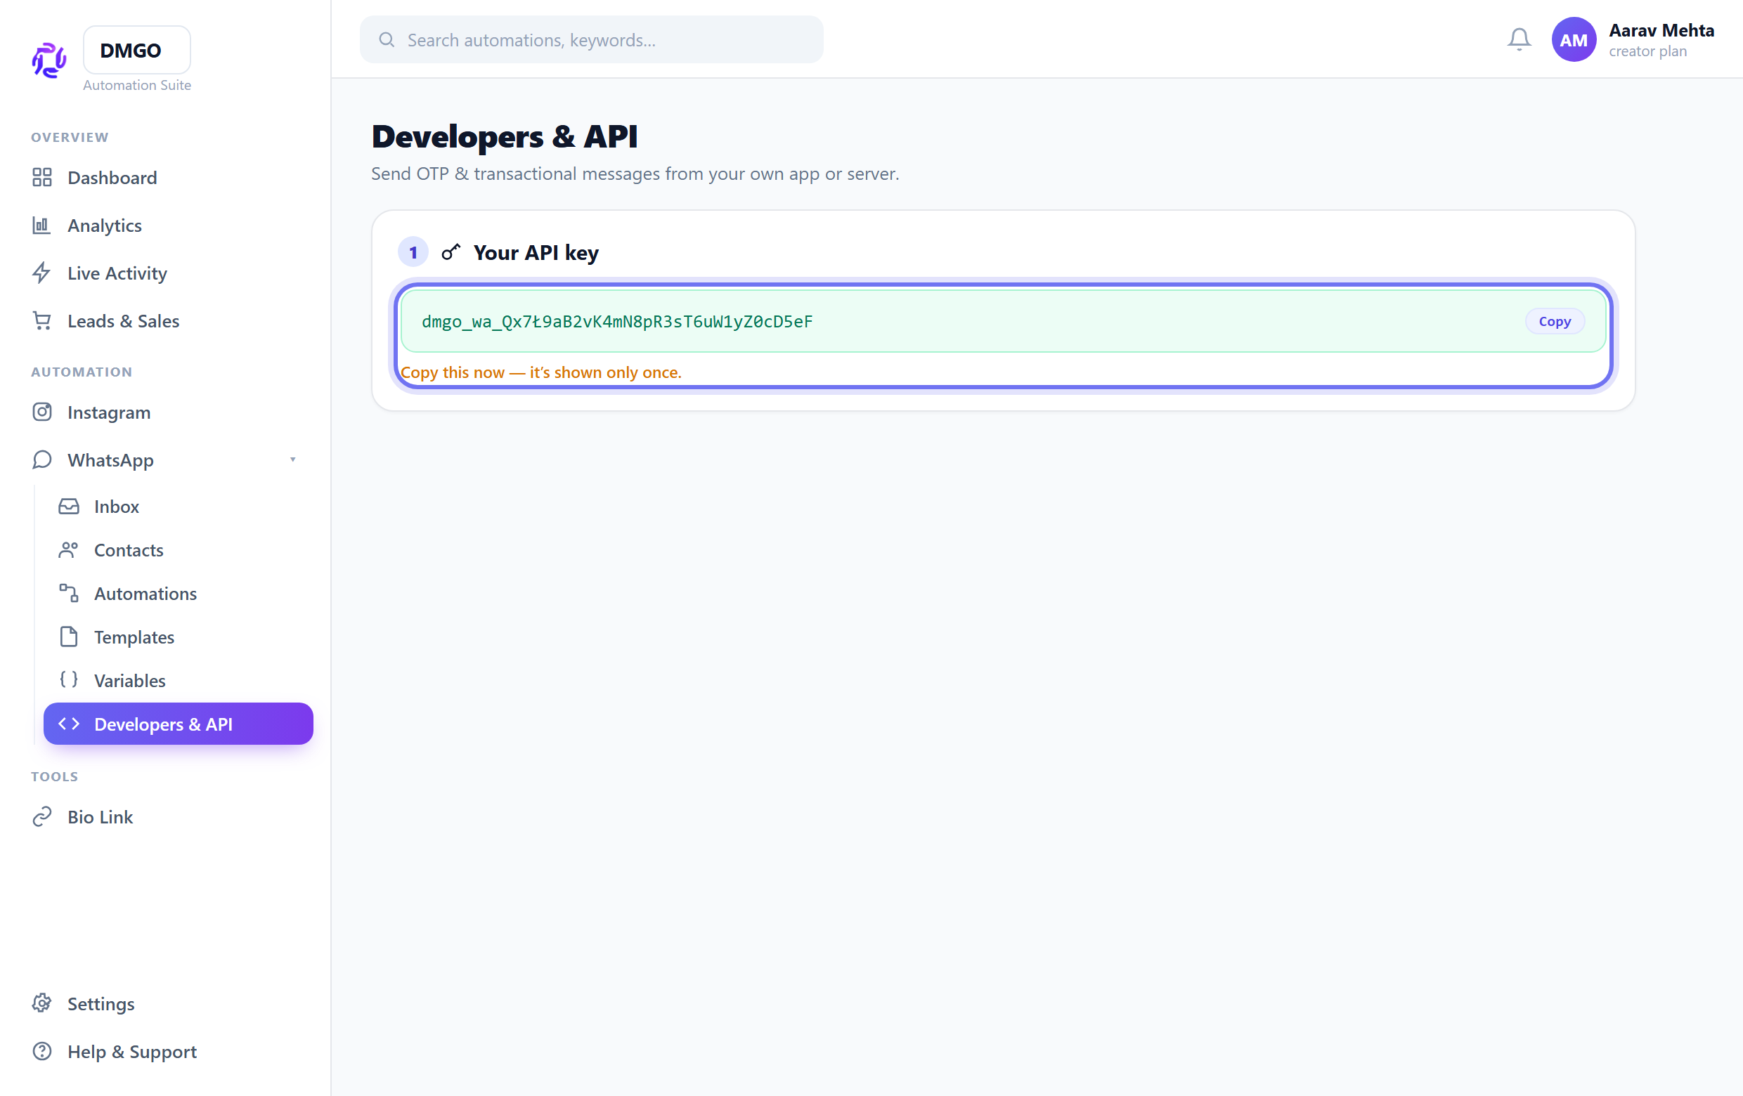Open WhatsApp Variables

[x=178, y=680]
